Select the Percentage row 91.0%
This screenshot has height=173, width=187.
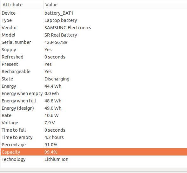pos(94,145)
